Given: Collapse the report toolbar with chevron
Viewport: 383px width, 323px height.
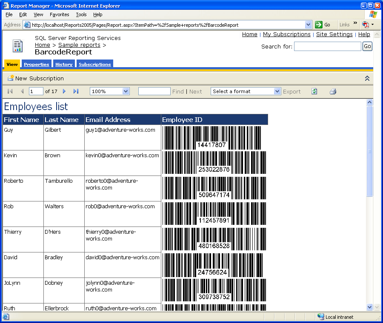Looking at the screenshot, I should tap(367, 78).
